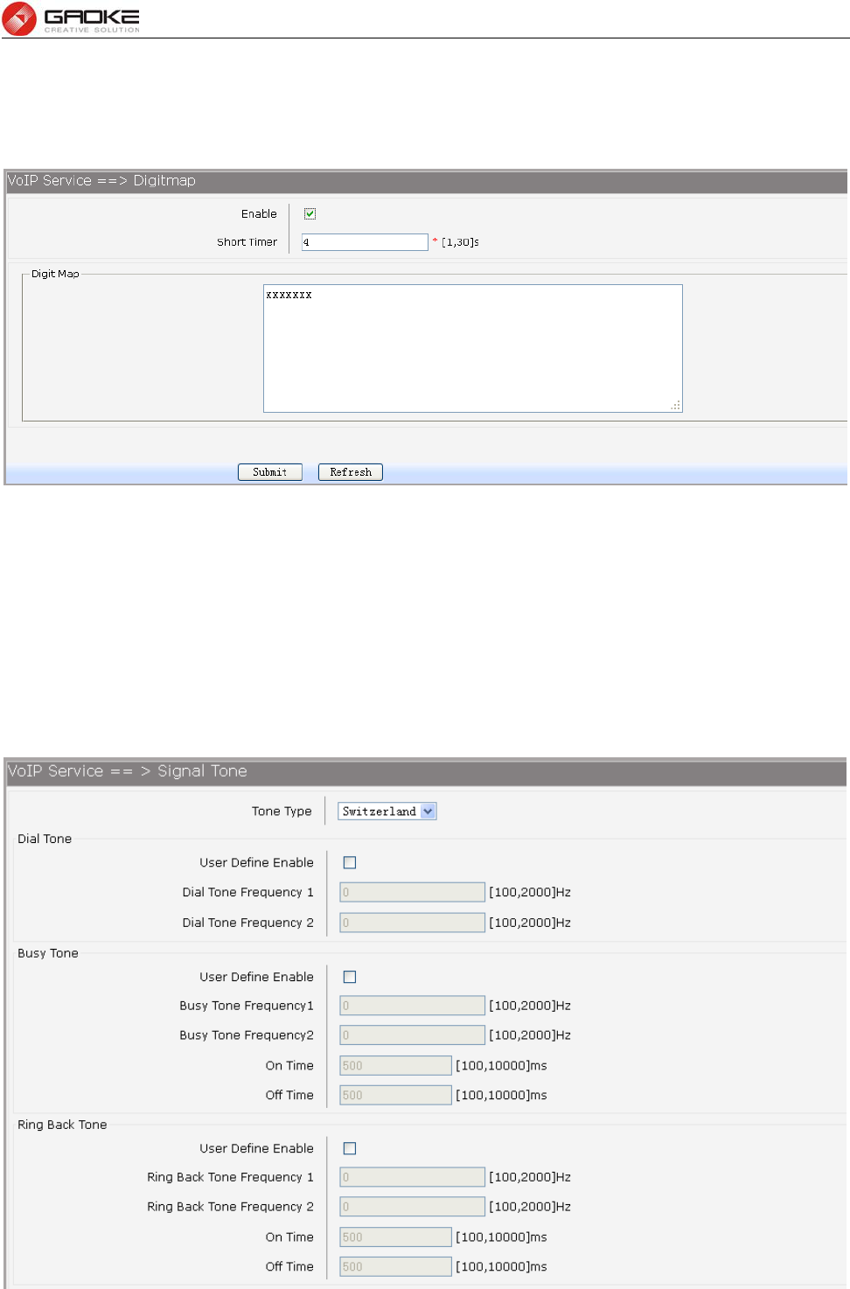The image size is (850, 1289).
Task: Click the Busy Tone Frequency2 field
Action: tap(412, 1035)
